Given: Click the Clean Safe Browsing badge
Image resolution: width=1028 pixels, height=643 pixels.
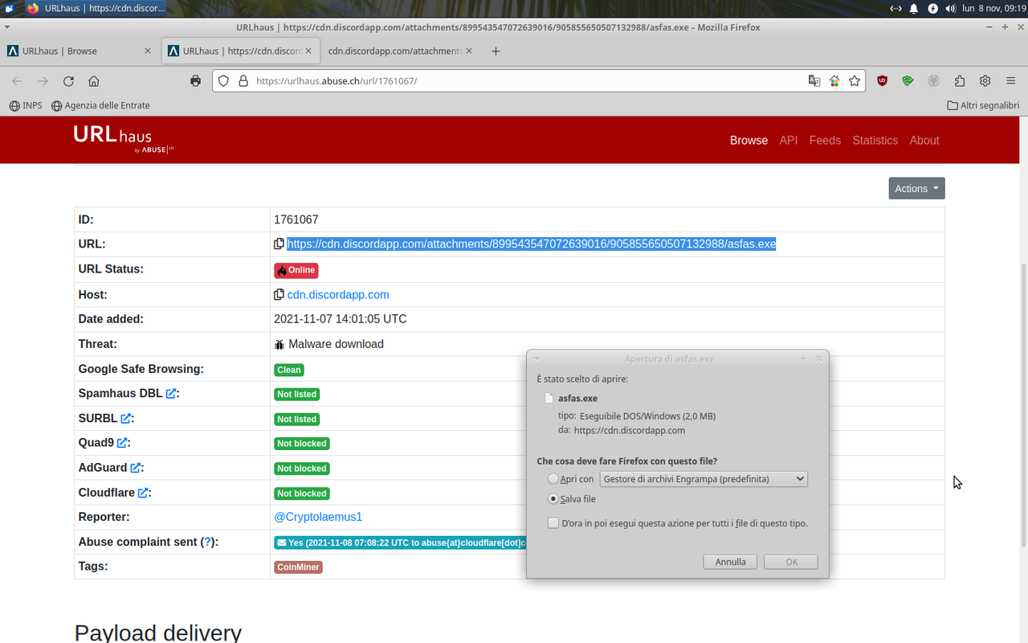Looking at the screenshot, I should (x=289, y=370).
